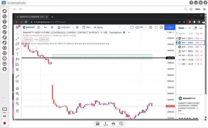The width and height of the screenshot is (208, 128).
Task: Open the font size 12 dropdown
Action: pos(4,98)
